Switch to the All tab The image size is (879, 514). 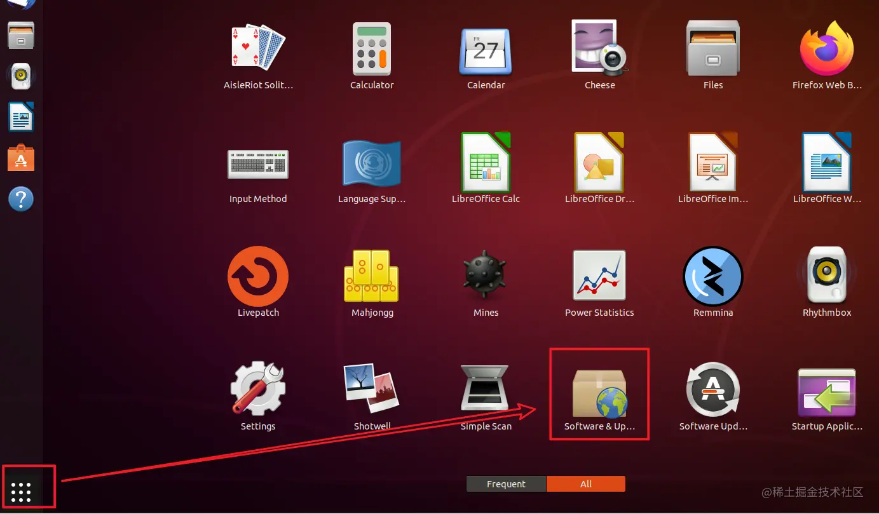[586, 484]
